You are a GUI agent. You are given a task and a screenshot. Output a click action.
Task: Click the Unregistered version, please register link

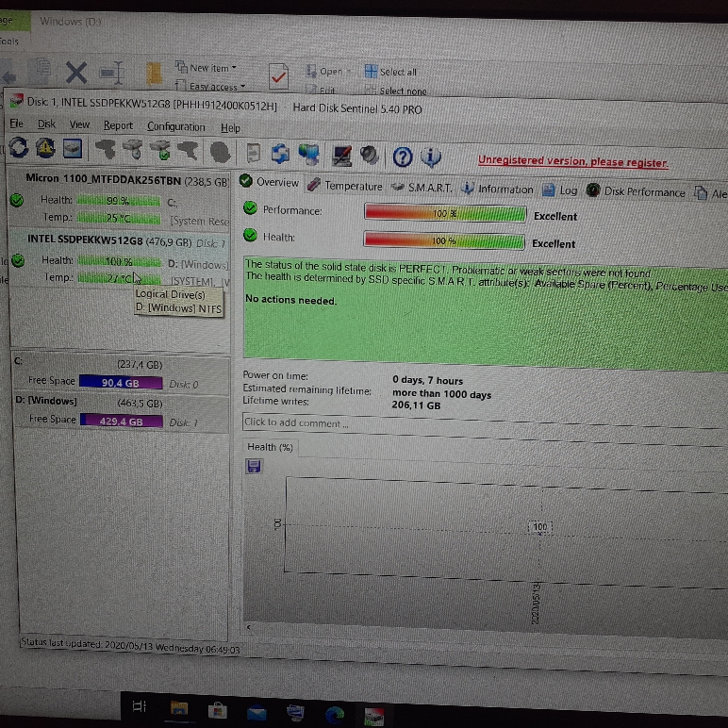(573, 161)
